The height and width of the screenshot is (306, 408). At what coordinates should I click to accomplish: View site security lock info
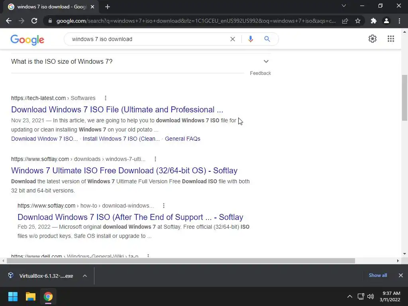coord(50,21)
